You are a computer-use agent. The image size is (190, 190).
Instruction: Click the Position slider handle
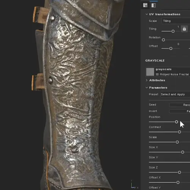176,122
